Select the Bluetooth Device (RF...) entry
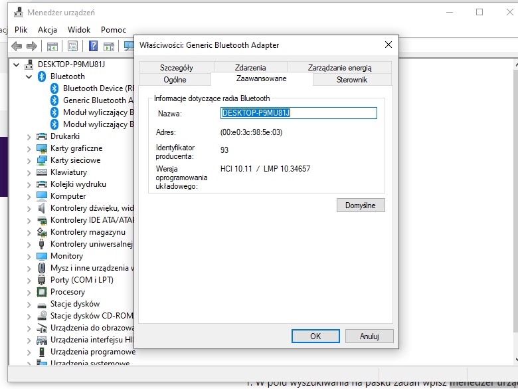518x389 pixels. pyautogui.click(x=98, y=88)
